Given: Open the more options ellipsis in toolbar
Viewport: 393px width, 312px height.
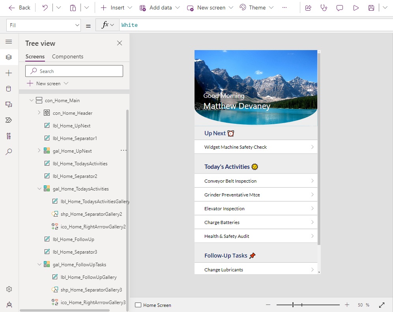Looking at the screenshot, I should 284,7.
